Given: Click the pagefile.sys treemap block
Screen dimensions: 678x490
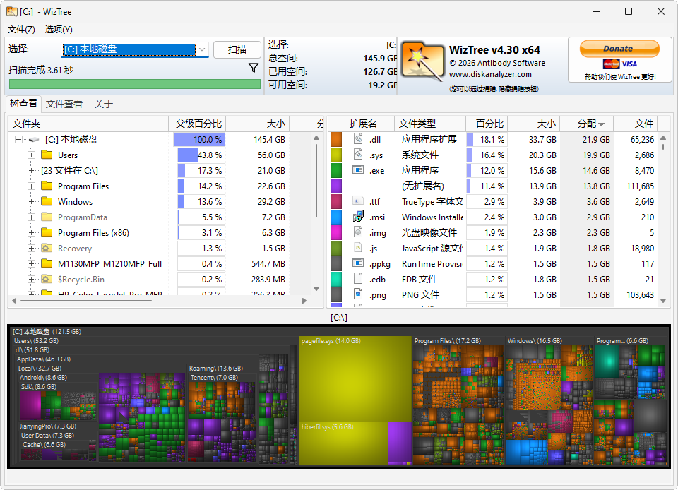Looking at the screenshot, I should [x=355, y=379].
